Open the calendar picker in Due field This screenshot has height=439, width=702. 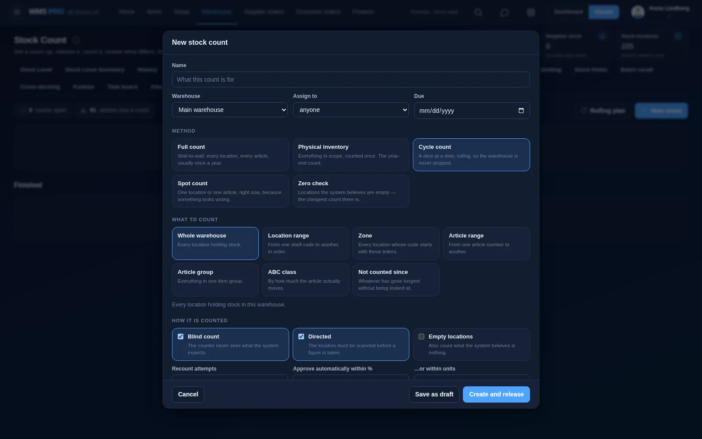coord(521,111)
